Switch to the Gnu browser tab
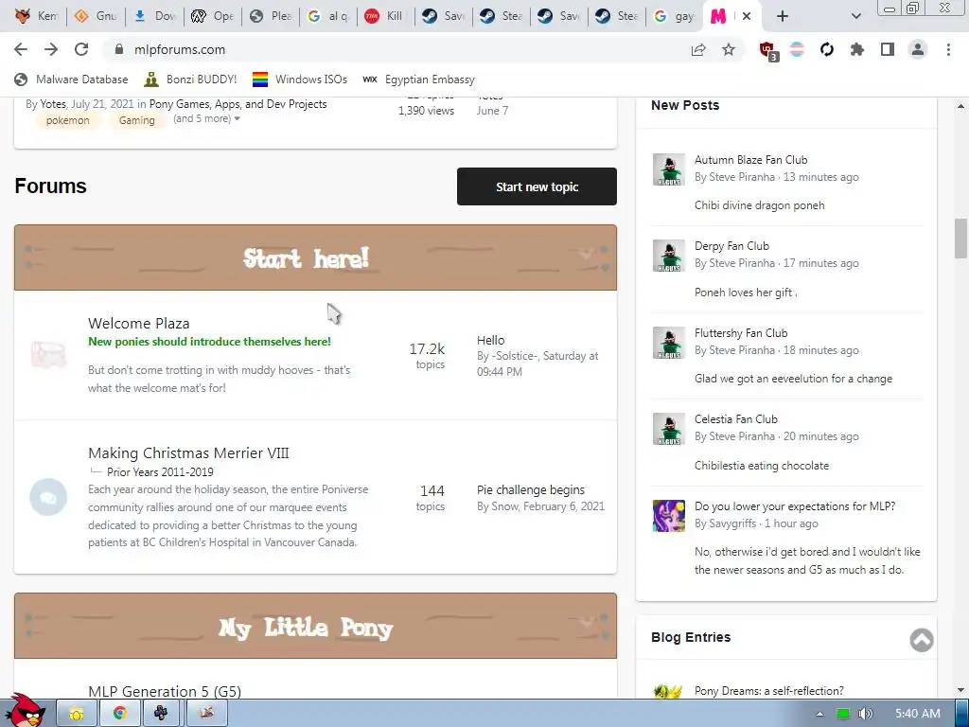 (x=97, y=16)
